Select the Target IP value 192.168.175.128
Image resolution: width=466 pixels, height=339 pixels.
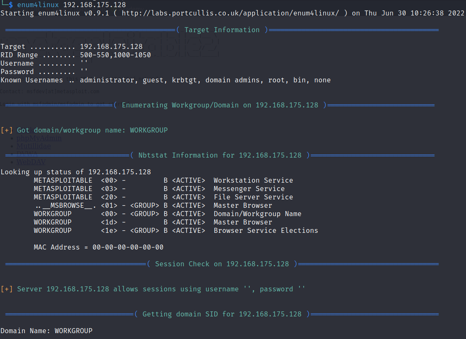coord(111,46)
